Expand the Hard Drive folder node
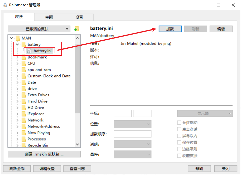 [x=17, y=101]
